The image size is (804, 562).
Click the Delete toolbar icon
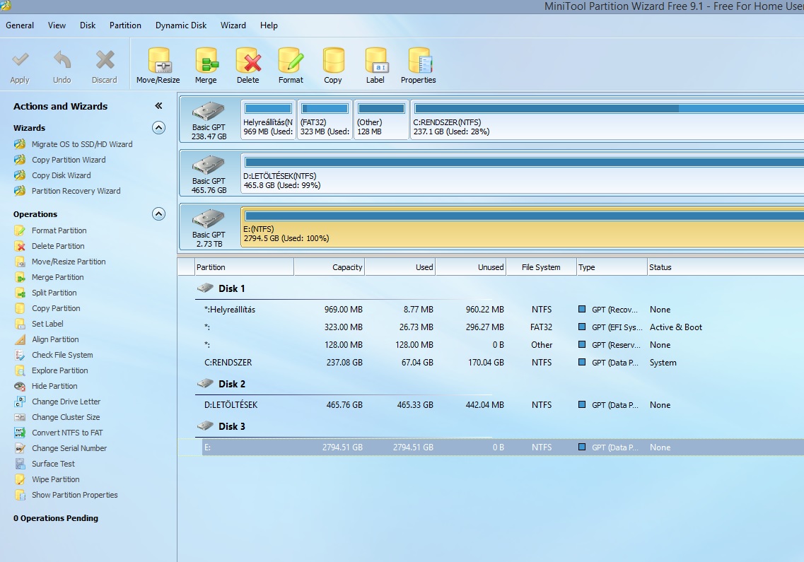[248, 61]
